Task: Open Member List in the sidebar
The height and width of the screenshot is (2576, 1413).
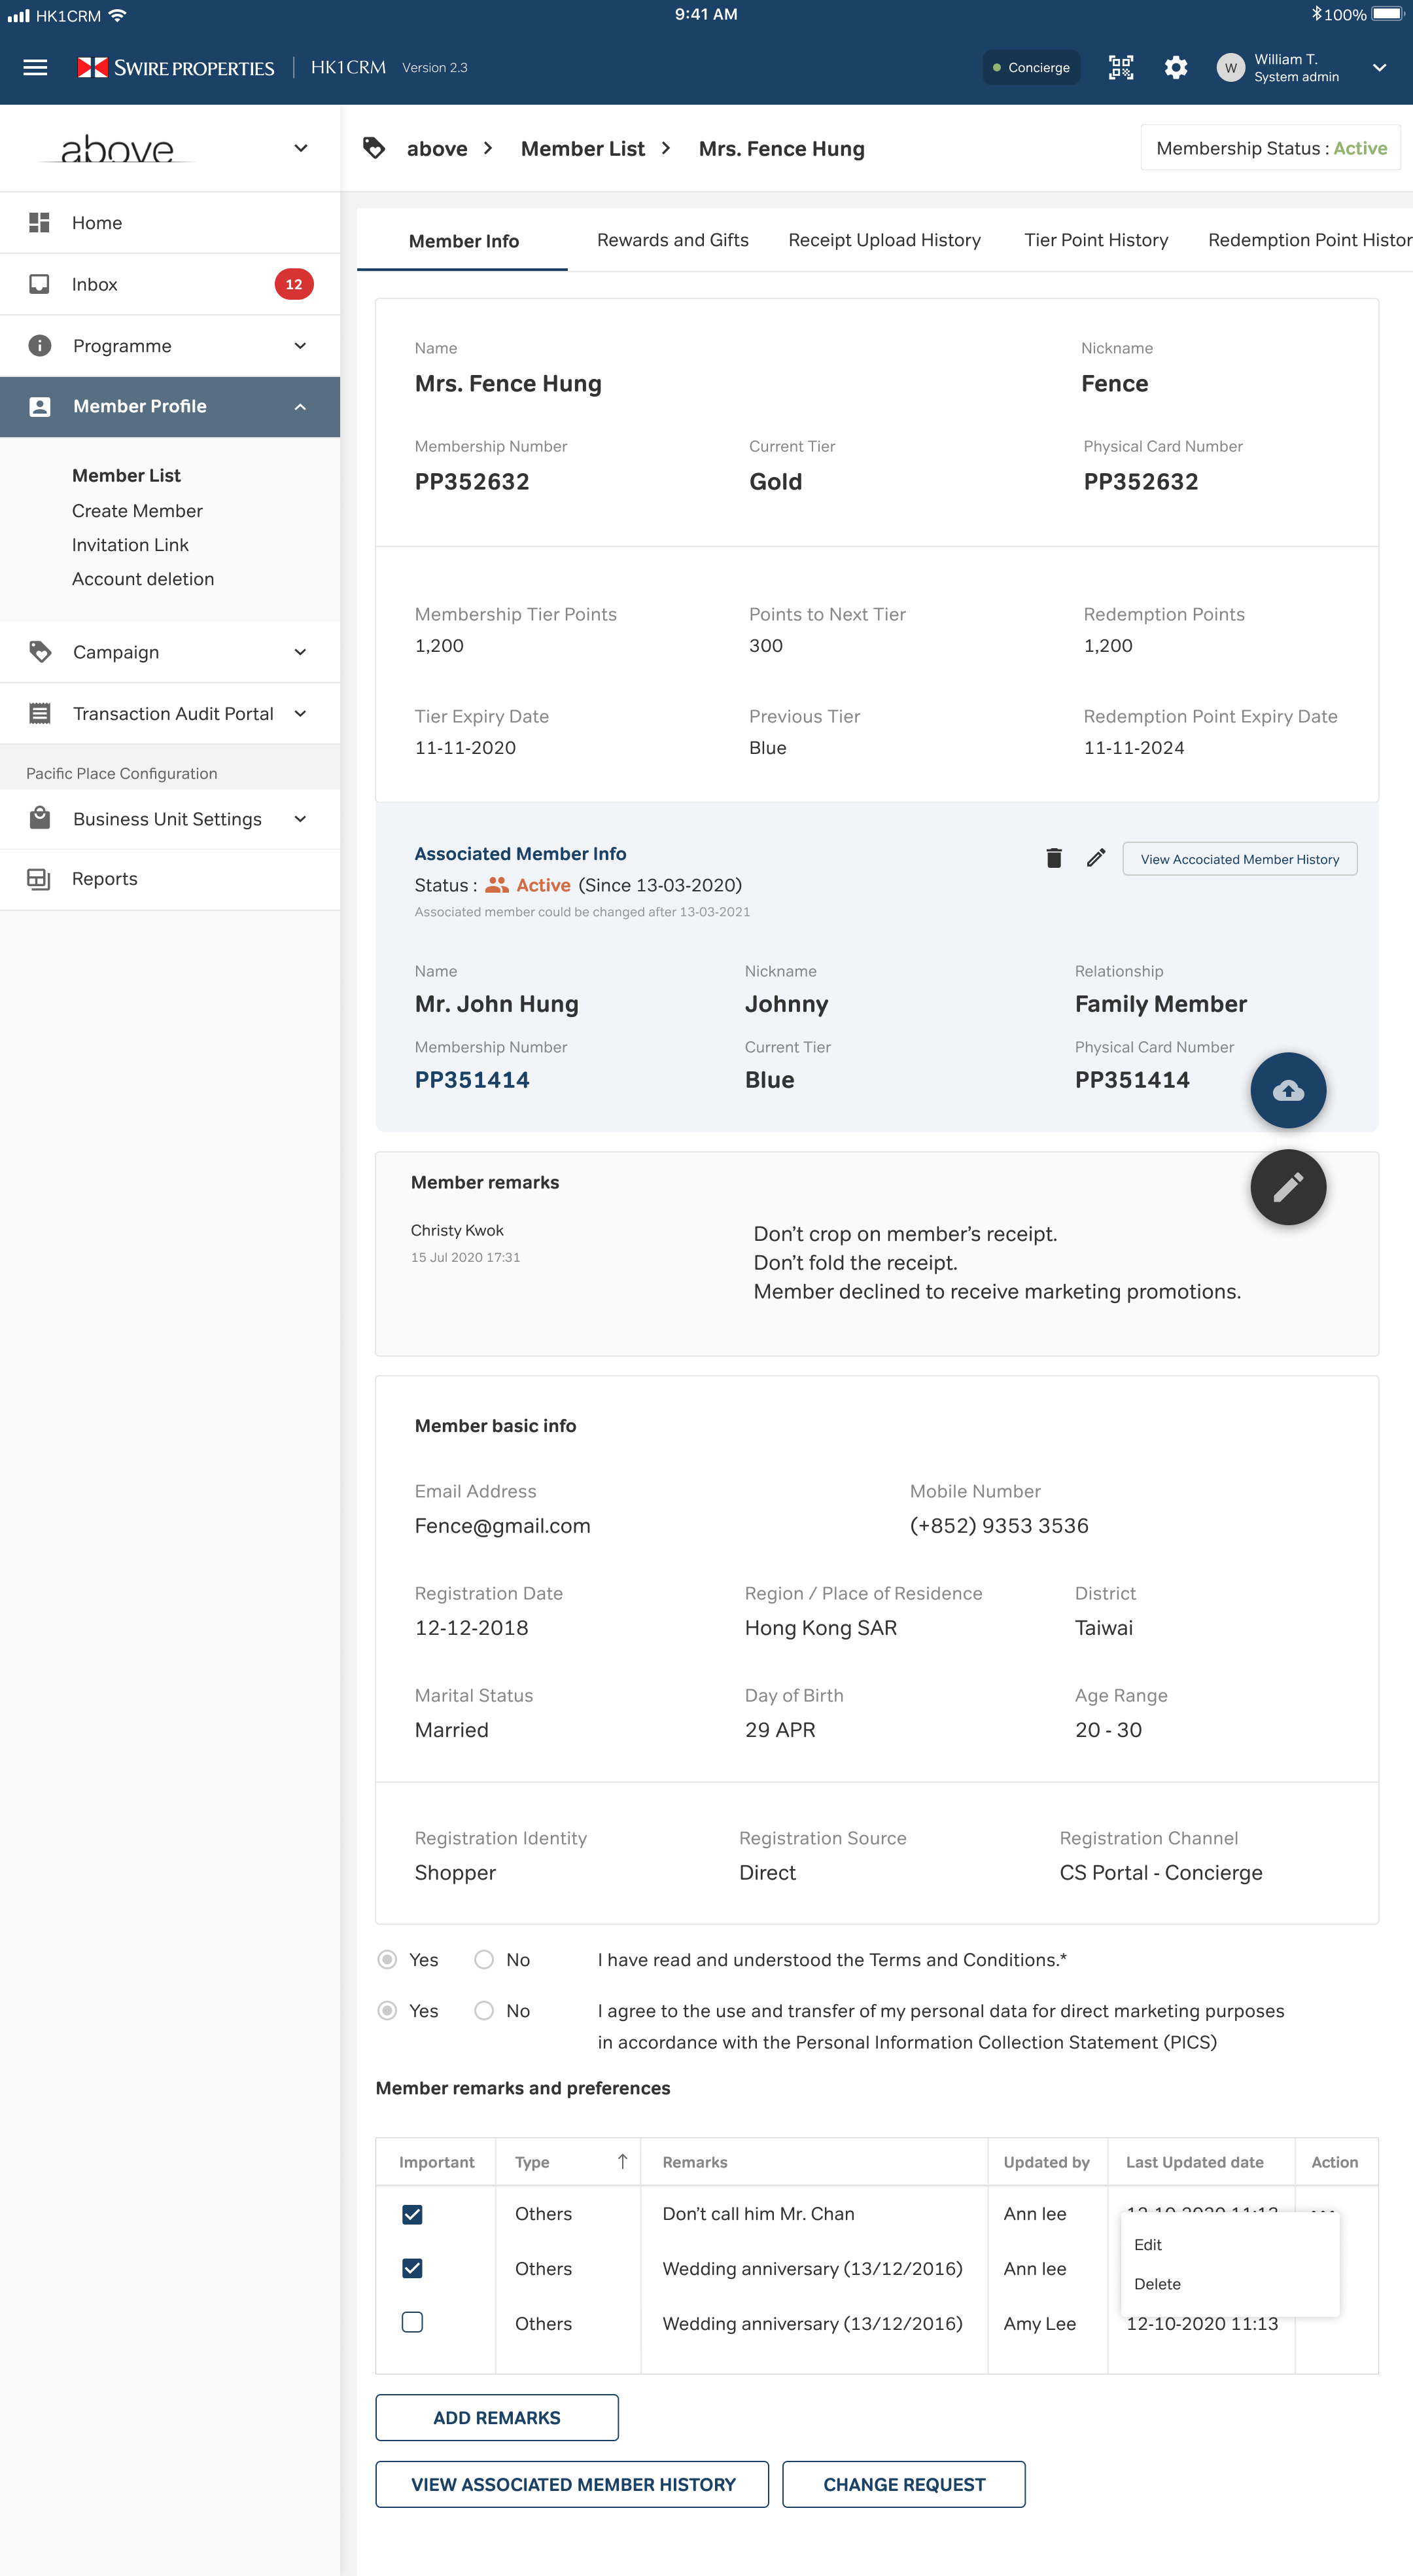Action: click(x=126, y=475)
